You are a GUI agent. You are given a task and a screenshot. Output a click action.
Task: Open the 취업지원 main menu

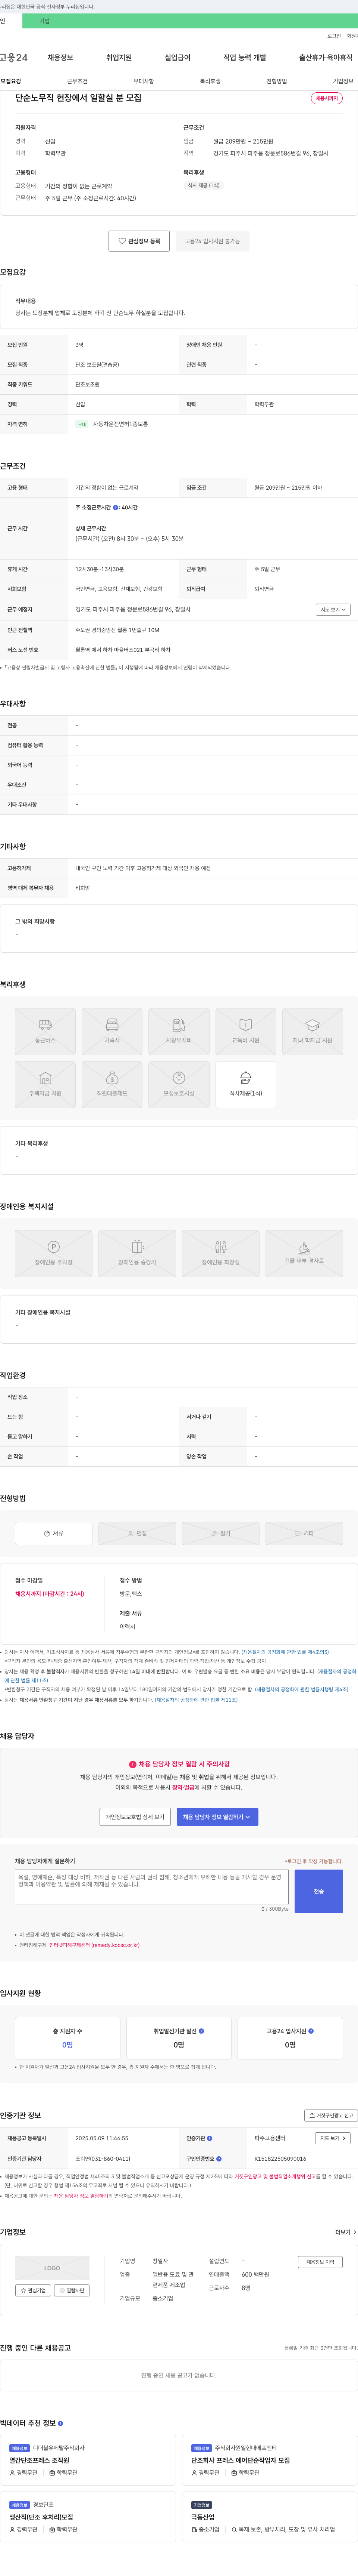[119, 58]
